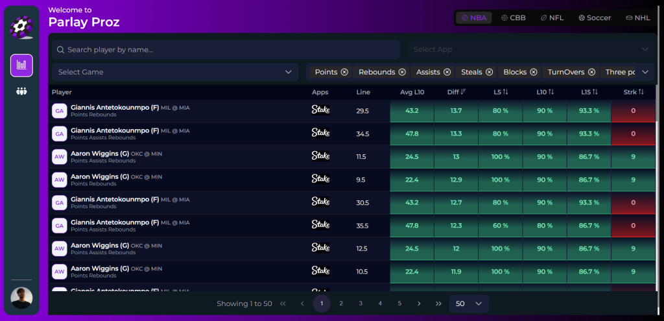This screenshot has height=321, width=664.
Task: Switch to the NBA tab
Action: (x=474, y=18)
